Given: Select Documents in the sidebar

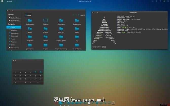Looking at the screenshot, I should coord(14,33).
